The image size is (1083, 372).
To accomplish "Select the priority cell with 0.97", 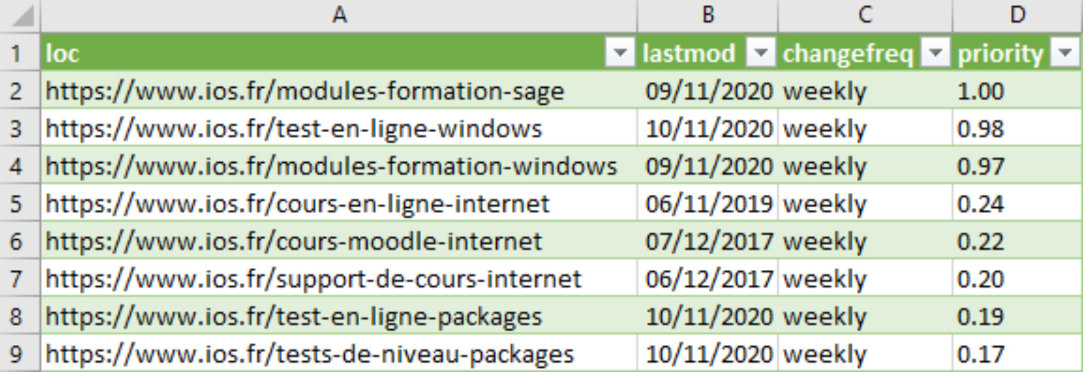I will point(1017,166).
